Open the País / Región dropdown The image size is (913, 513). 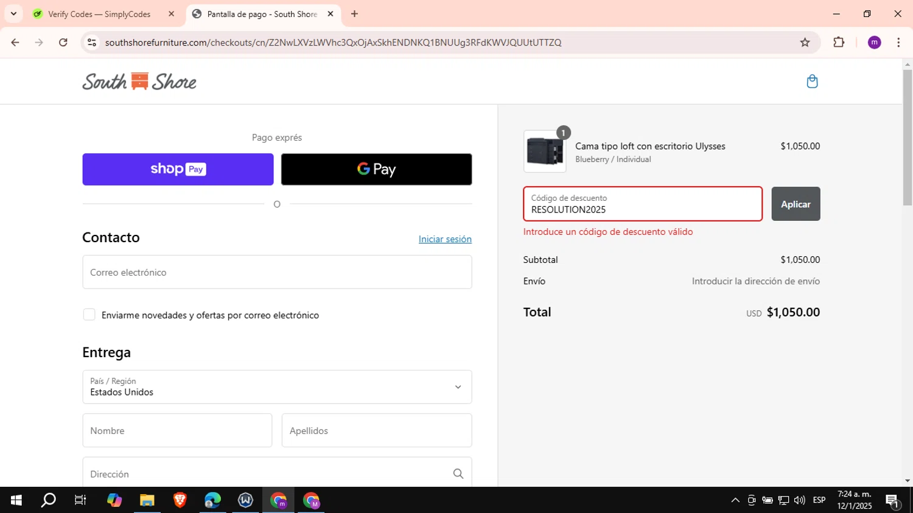click(x=277, y=387)
